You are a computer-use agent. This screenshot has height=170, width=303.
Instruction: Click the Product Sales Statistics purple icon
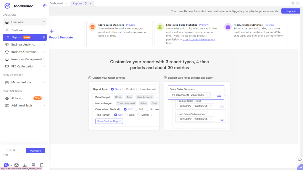[228, 27]
